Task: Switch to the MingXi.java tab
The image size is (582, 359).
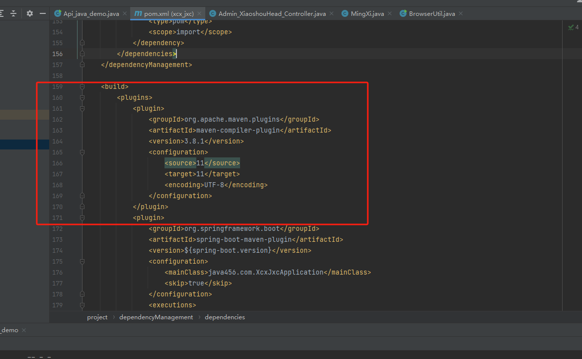Action: coord(367,14)
